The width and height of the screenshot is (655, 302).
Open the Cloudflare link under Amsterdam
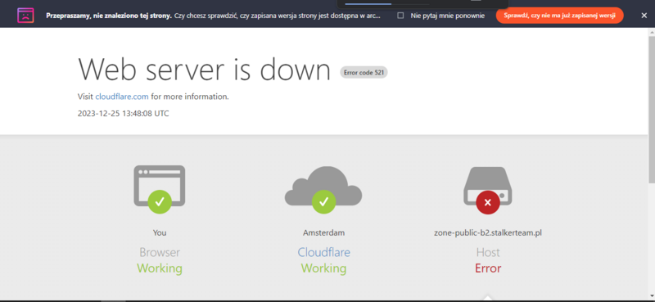pos(323,252)
